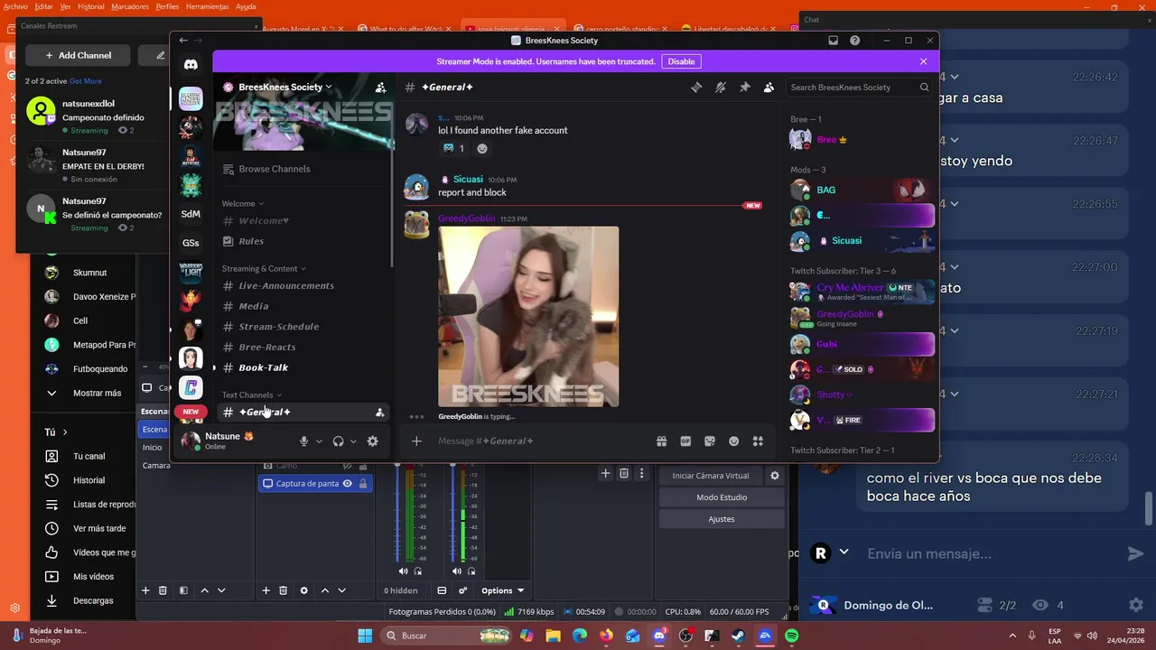Toggle monitoring headphone on first mixer channel
Image resolution: width=1156 pixels, height=650 pixels.
tap(417, 571)
